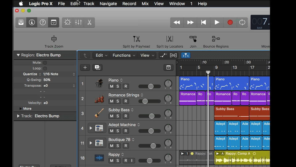
Task: Open tracks area Edit dropdown menu
Action: coord(101,55)
